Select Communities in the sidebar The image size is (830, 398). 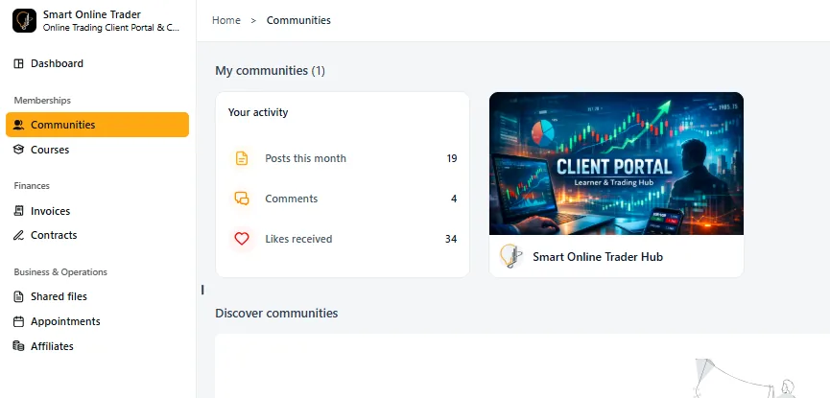click(98, 125)
